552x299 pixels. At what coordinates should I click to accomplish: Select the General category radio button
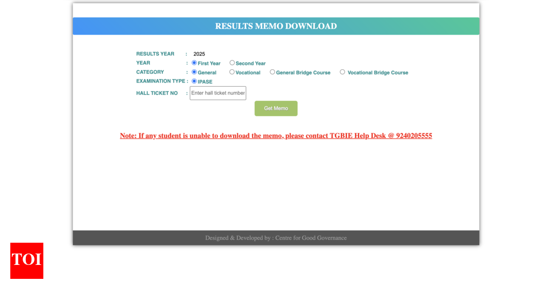194,72
